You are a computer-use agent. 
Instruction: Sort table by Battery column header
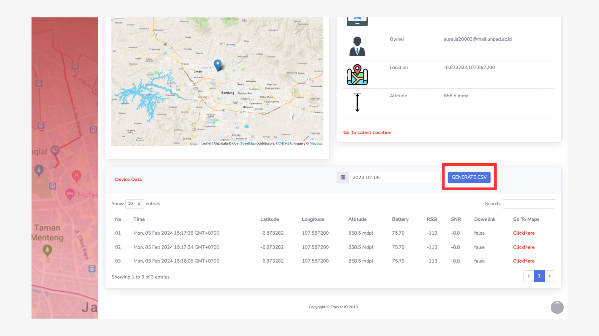coord(400,219)
